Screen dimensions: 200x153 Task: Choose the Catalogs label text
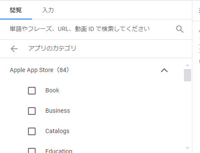[x=57, y=131]
